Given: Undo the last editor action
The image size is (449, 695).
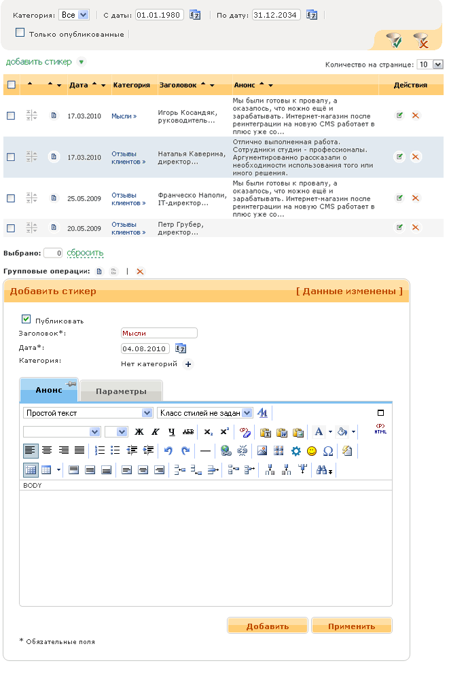Looking at the screenshot, I should tap(169, 450).
